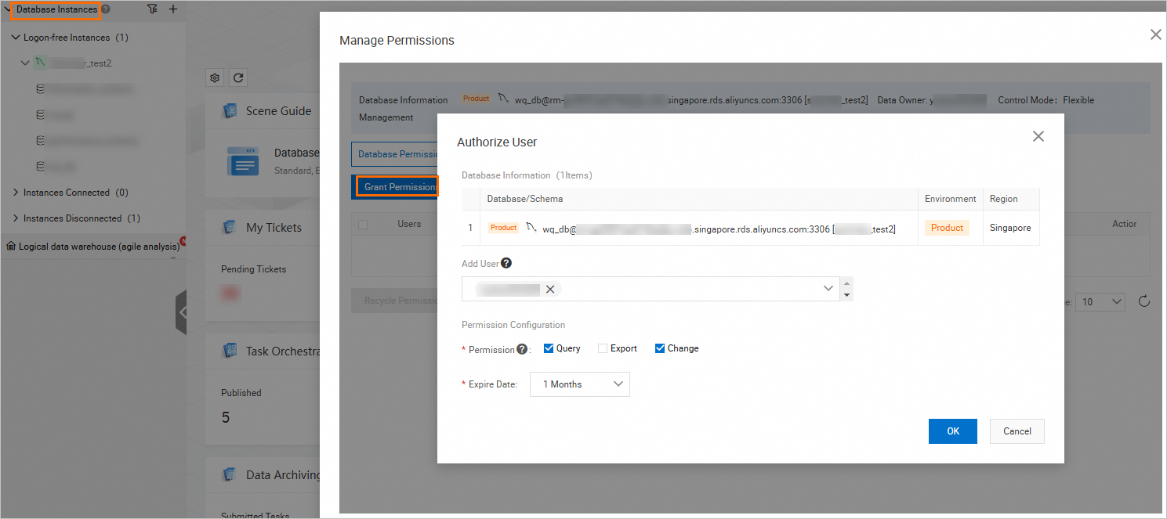Viewport: 1167px width, 519px height.
Task: Click MySQL icon in Manage Permissions database information
Action: [x=504, y=99]
